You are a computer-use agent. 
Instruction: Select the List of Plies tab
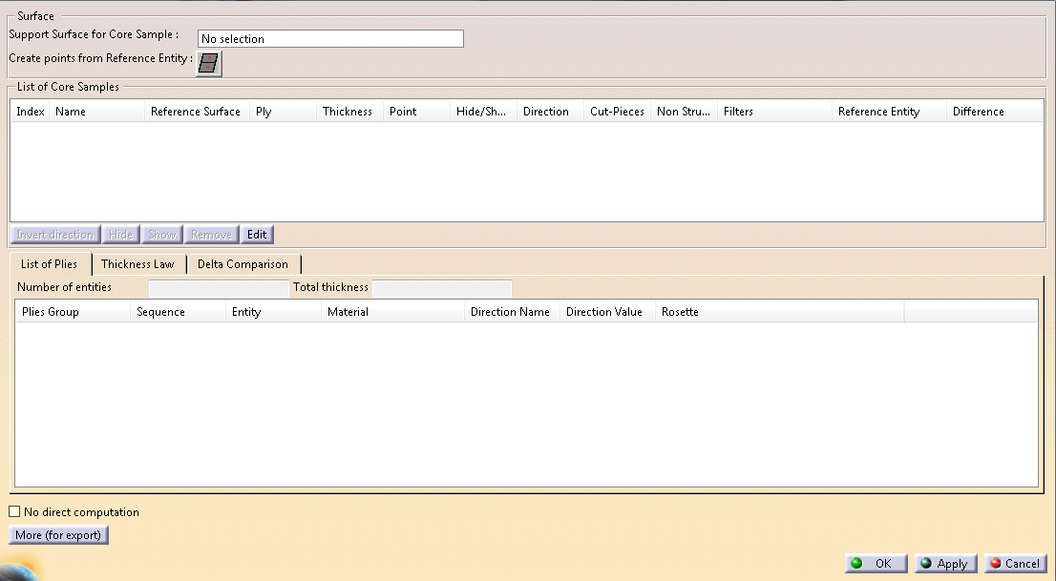[x=50, y=264]
